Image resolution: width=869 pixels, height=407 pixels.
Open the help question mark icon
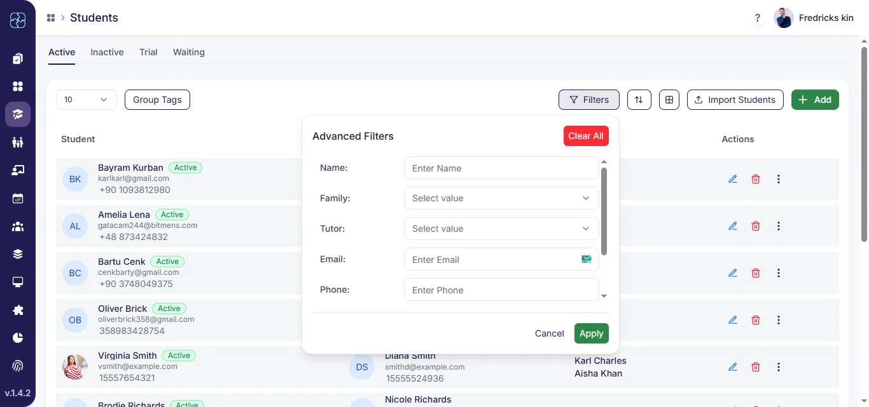point(757,18)
